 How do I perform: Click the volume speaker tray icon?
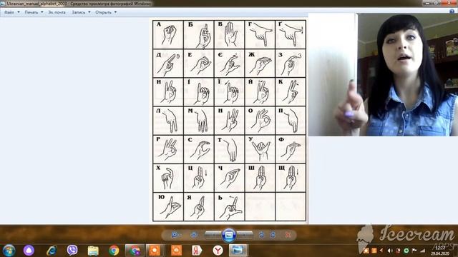(x=389, y=251)
